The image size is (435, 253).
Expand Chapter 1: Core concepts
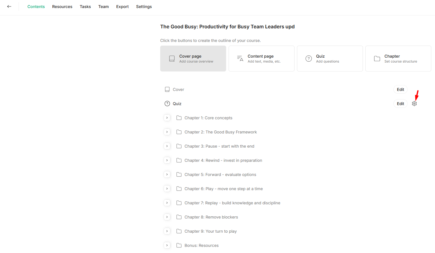click(167, 118)
